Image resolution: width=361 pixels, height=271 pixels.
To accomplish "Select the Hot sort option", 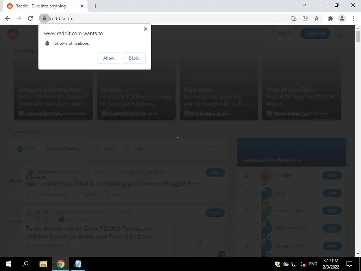I will point(26,149).
